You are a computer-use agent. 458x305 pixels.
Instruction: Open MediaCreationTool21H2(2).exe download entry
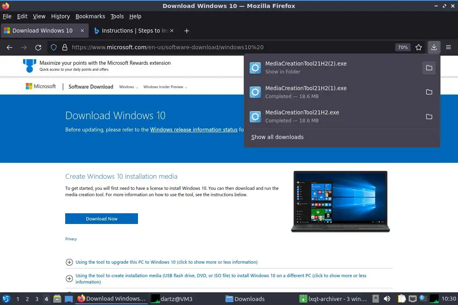tap(333, 68)
